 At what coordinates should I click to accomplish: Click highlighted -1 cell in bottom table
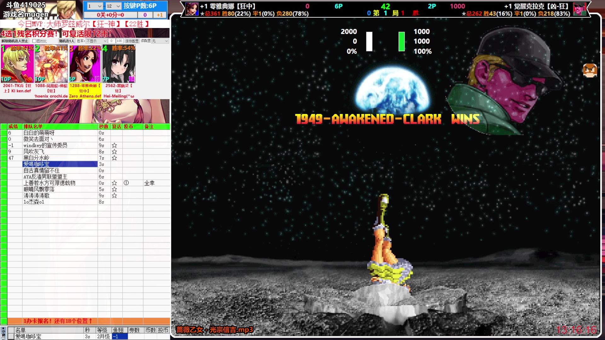click(120, 337)
